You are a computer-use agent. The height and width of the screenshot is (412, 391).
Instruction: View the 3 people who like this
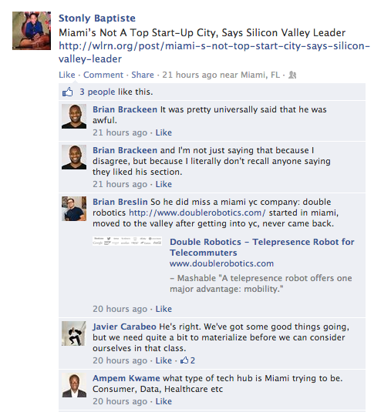tap(97, 92)
